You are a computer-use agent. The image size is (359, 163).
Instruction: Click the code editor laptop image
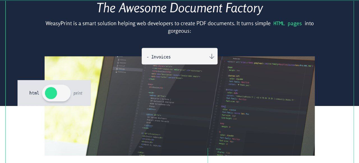pyautogui.click(x=179, y=106)
